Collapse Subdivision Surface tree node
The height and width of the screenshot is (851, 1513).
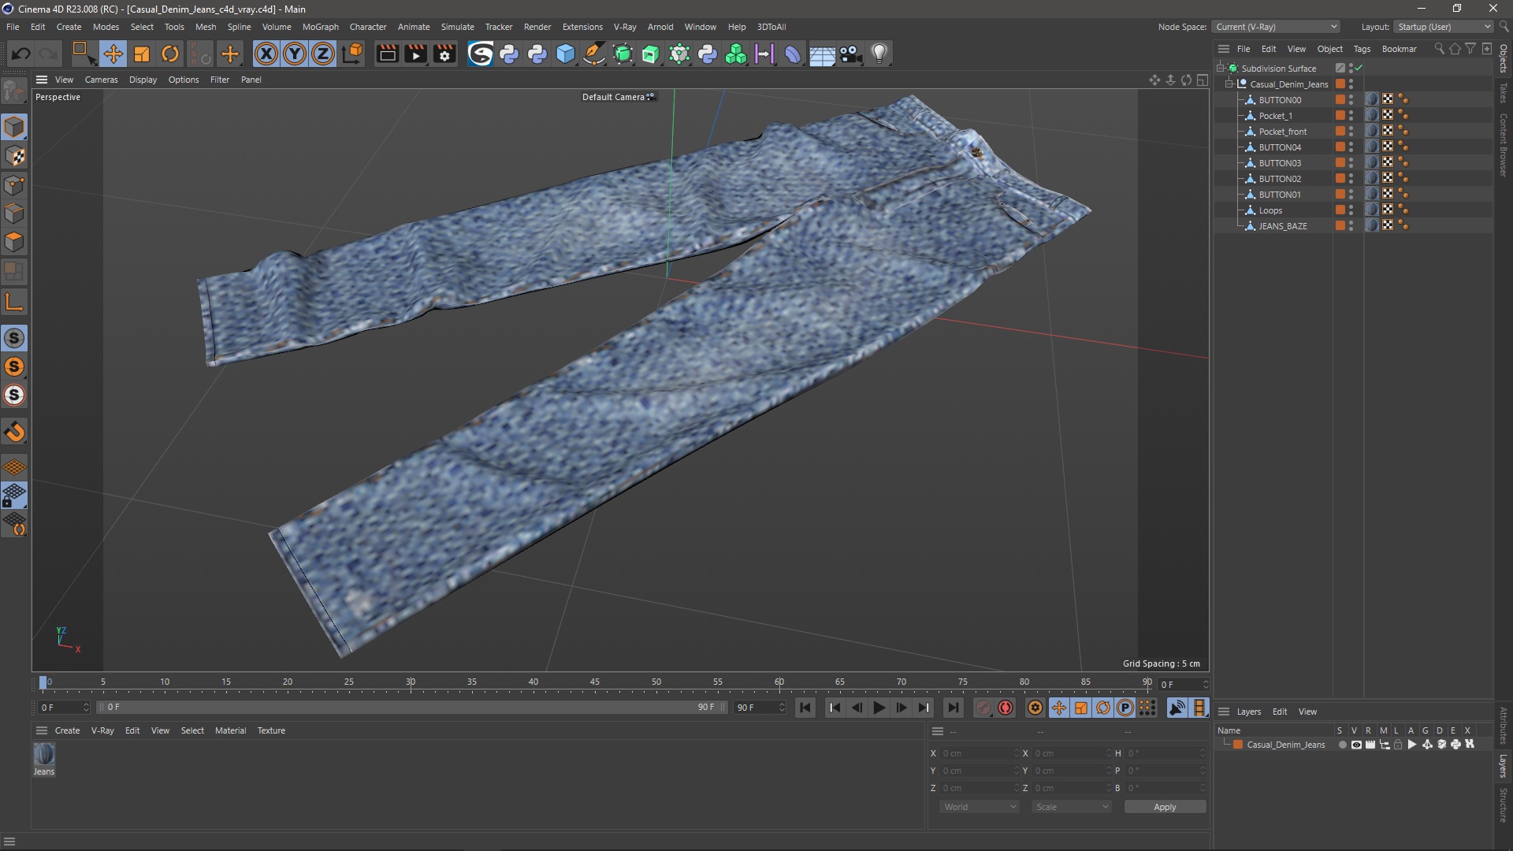[x=1220, y=68]
